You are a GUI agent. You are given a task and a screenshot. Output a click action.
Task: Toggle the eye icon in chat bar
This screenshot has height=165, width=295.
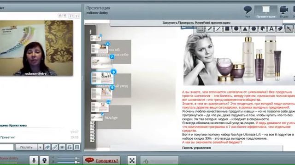point(62,147)
